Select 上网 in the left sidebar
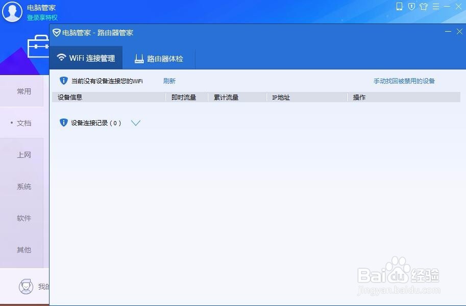466x306 pixels. (x=23, y=154)
